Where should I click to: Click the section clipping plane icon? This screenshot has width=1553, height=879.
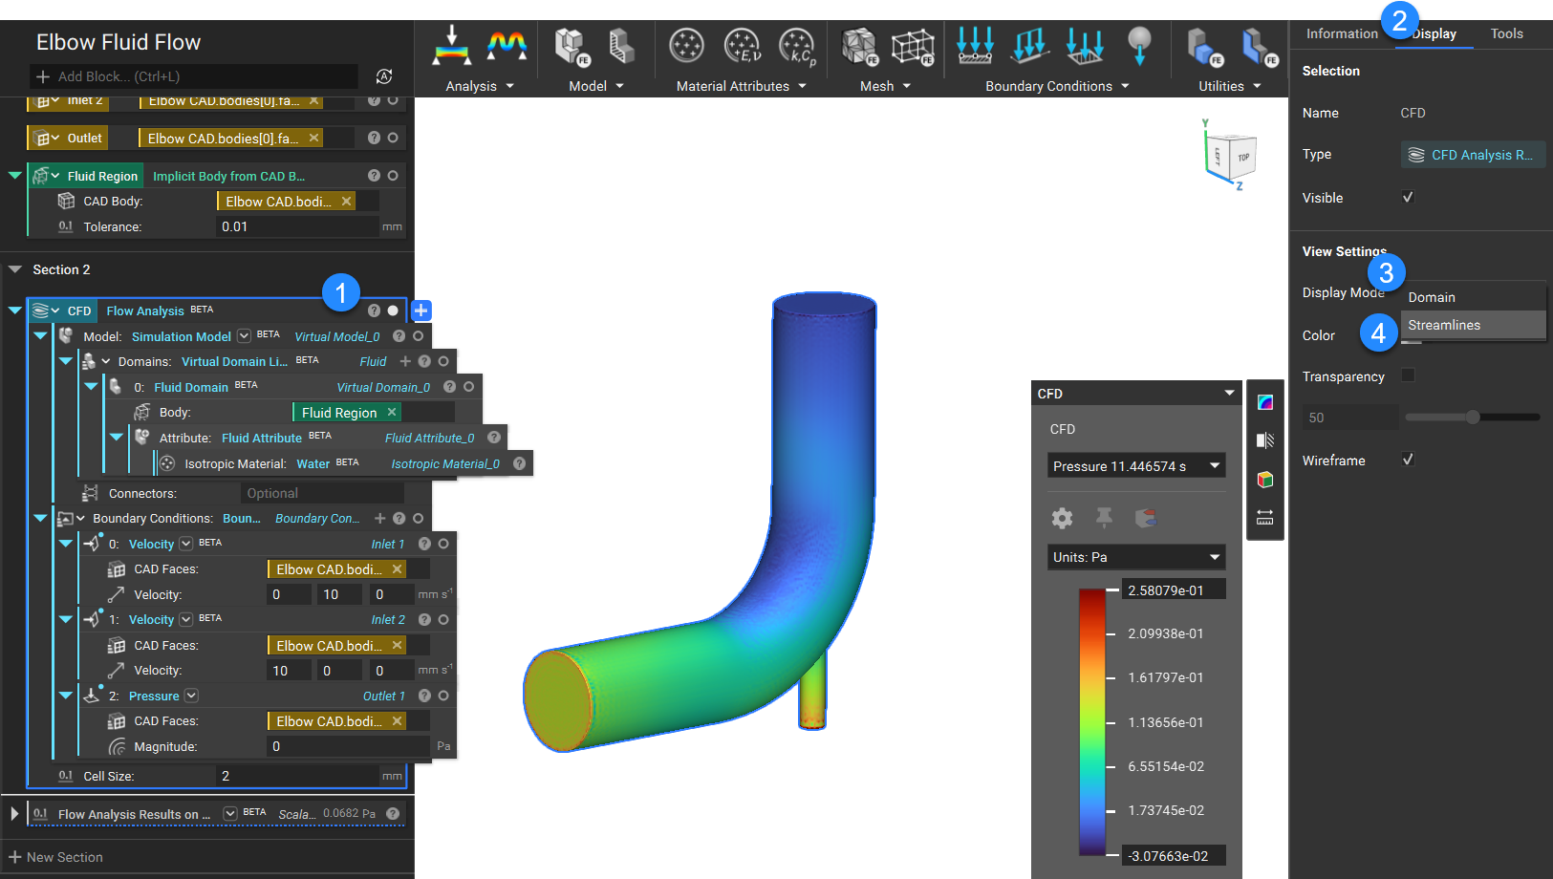[1265, 440]
